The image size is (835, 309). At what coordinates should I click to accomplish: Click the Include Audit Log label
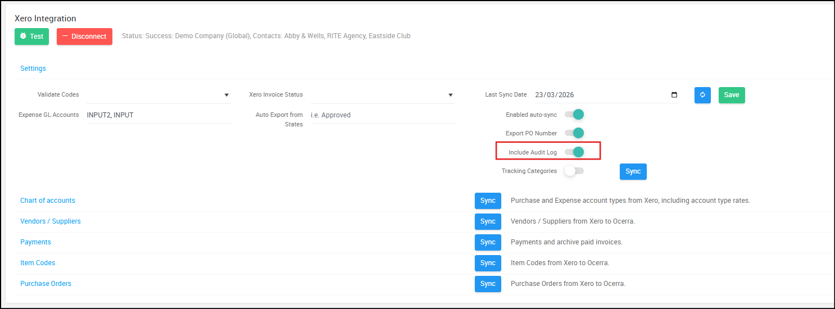tap(533, 152)
